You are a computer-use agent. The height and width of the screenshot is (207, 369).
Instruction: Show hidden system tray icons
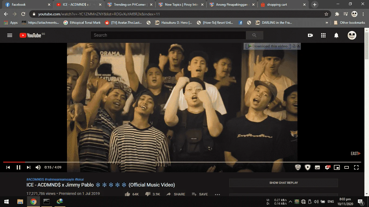(290, 202)
